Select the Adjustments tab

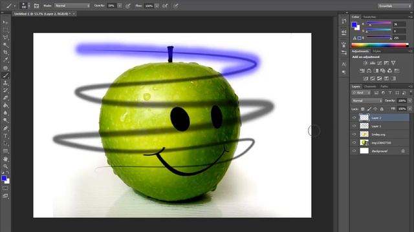click(360, 52)
